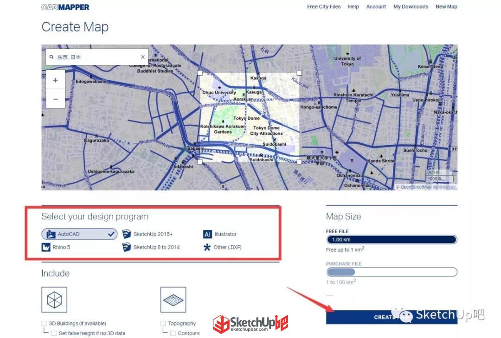The width and height of the screenshot is (501, 338).
Task: Click Rinshoin Karatachi Temple label
Action: (353, 97)
